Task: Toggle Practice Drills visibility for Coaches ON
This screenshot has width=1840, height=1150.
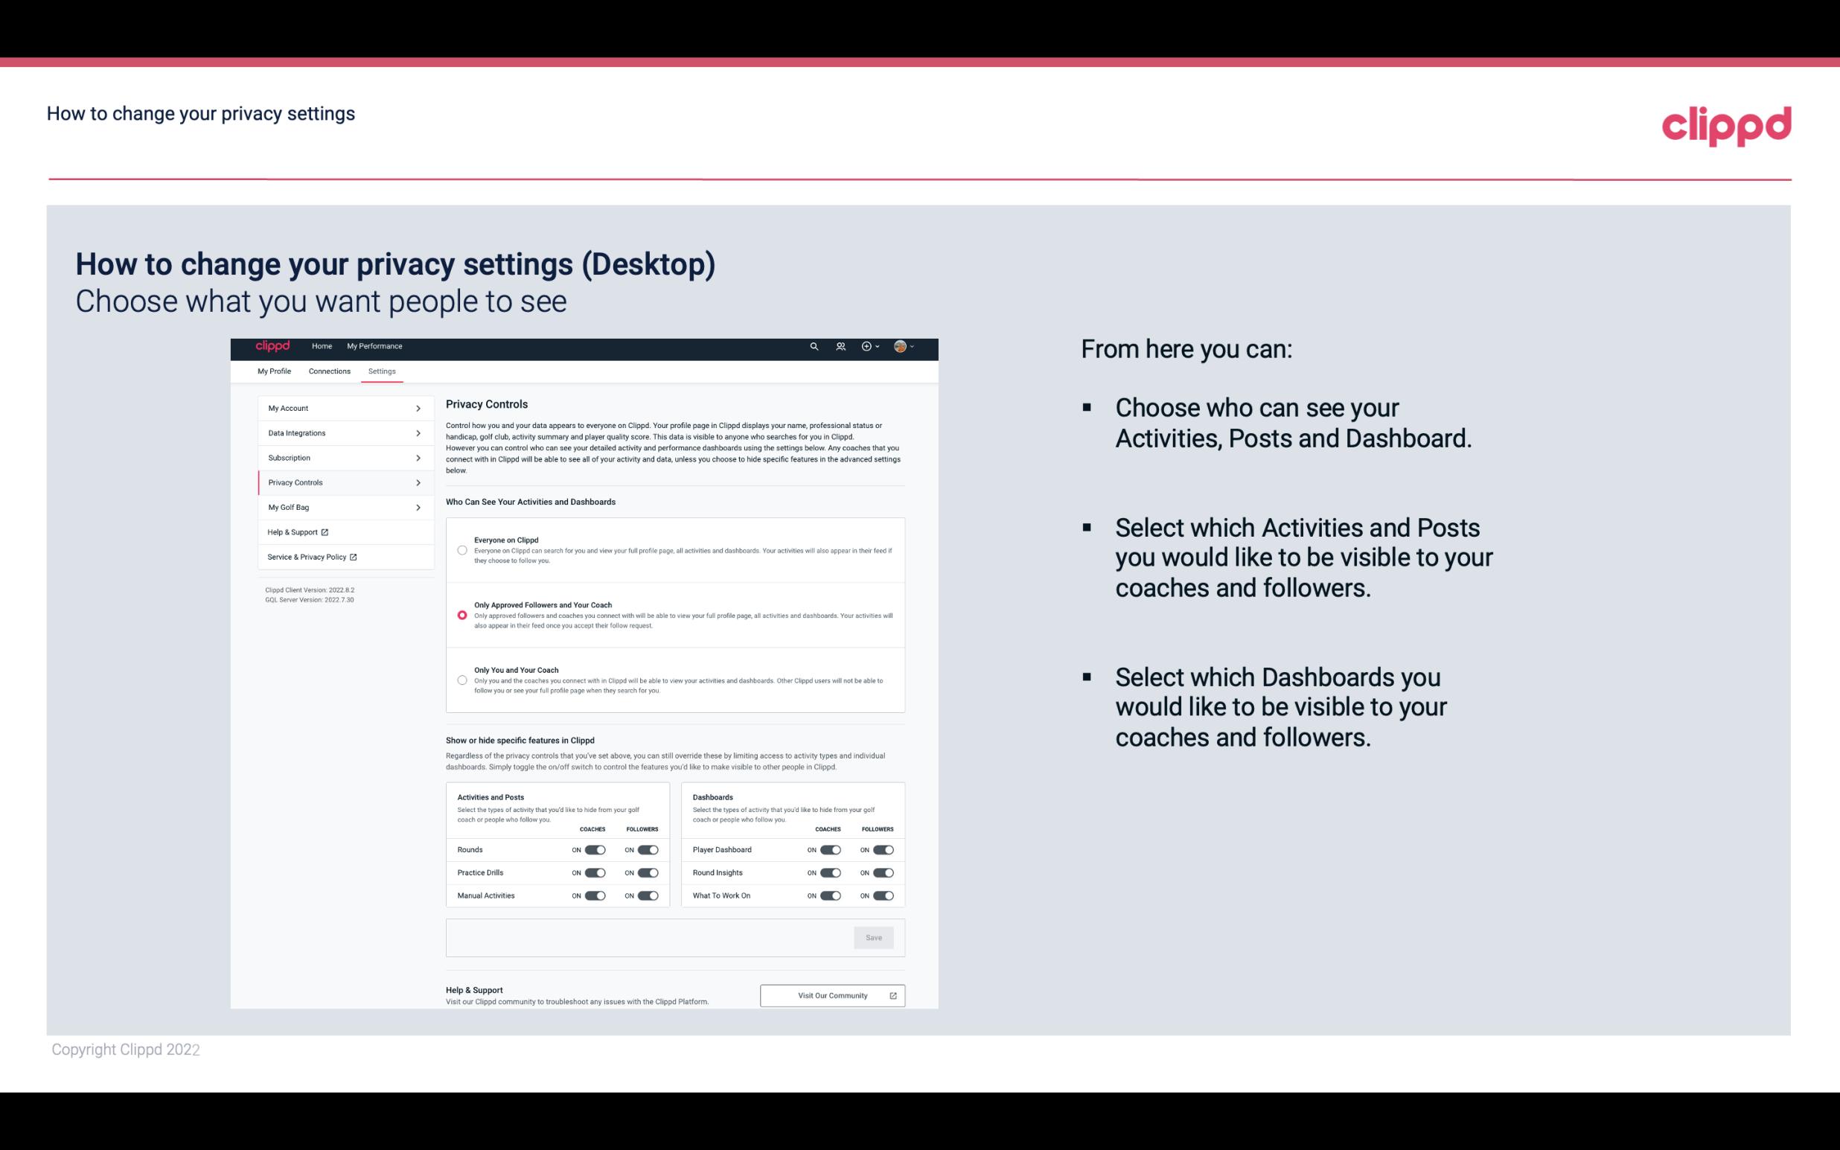Action: pos(593,873)
